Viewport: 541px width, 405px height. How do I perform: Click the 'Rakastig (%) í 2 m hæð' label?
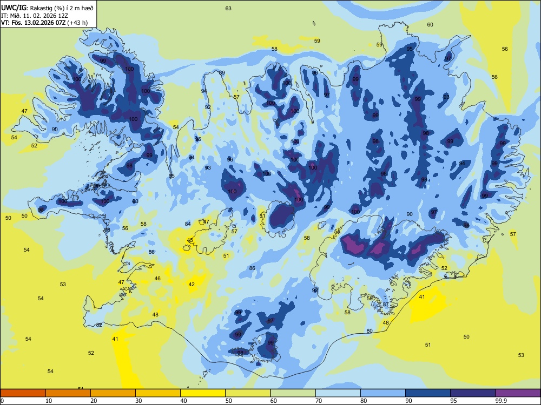(62, 8)
